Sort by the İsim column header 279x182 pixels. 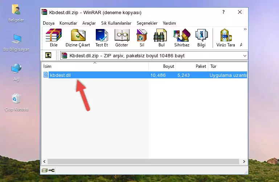[95, 66]
